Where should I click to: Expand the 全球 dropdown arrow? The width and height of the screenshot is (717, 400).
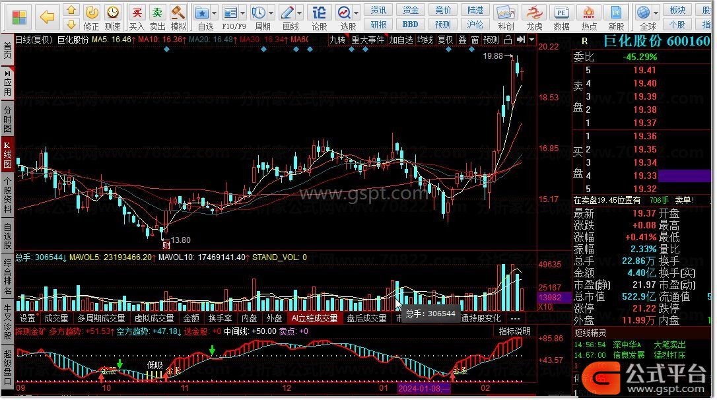tap(656, 13)
